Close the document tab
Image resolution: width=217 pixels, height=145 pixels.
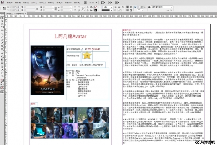tap(26, 14)
